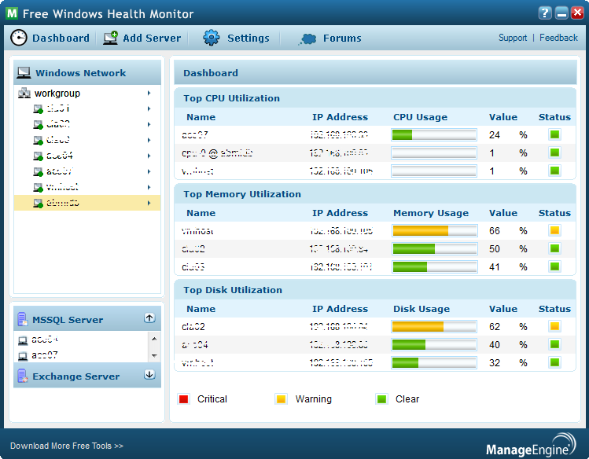Click MSSQL list scroll down arrow
The height and width of the screenshot is (459, 589).
[x=154, y=355]
